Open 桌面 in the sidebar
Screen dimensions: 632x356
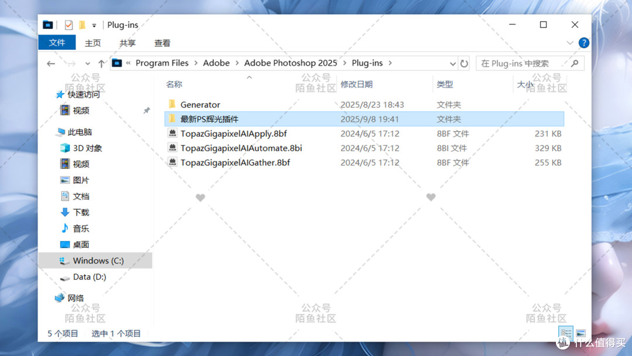click(81, 245)
